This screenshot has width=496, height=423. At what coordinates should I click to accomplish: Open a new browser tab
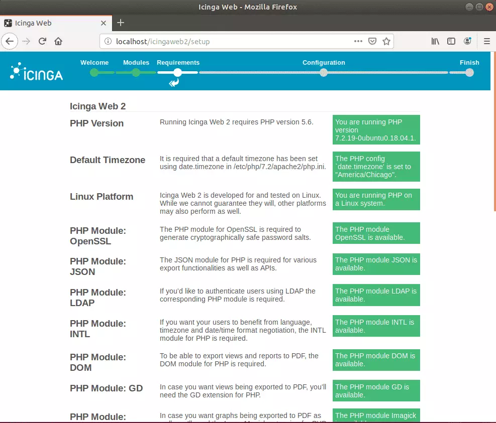121,23
